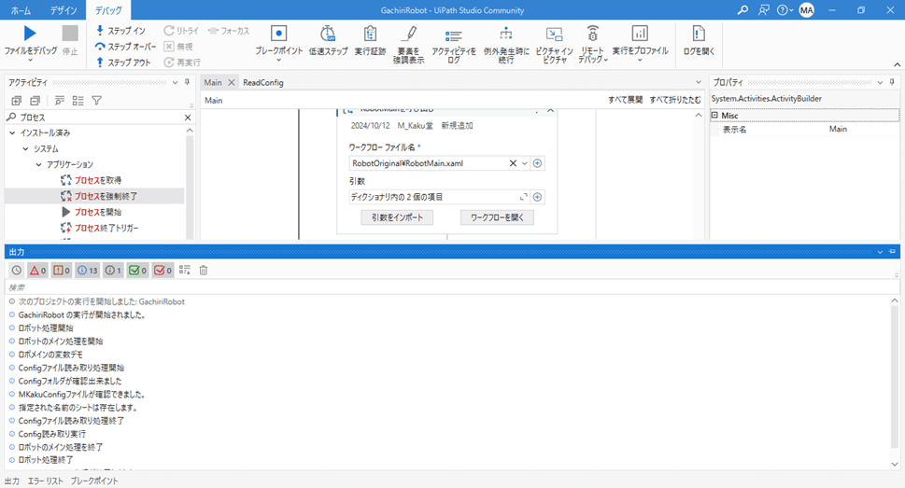Clear output with trash can icon
Viewport: 905px width, 488px height.
[204, 270]
